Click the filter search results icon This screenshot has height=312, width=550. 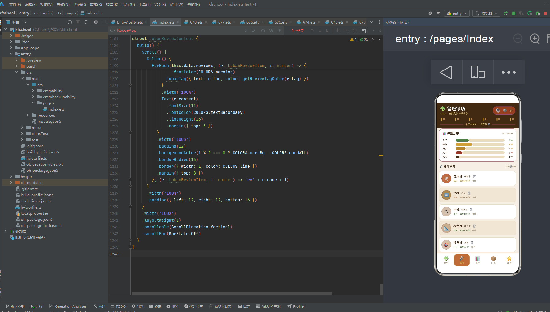pyautogui.click(x=364, y=31)
